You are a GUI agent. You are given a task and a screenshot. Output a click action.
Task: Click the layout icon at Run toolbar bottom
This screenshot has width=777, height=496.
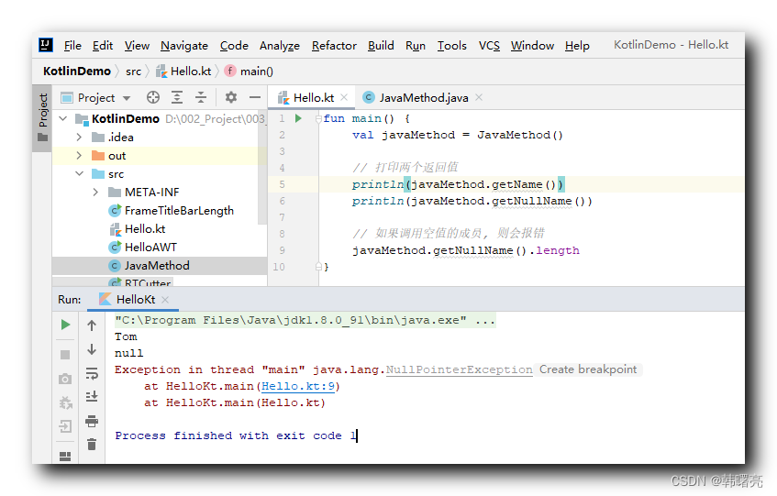(x=65, y=456)
